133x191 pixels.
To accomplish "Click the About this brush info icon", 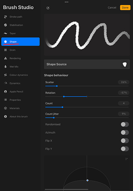I will point(5,117).
